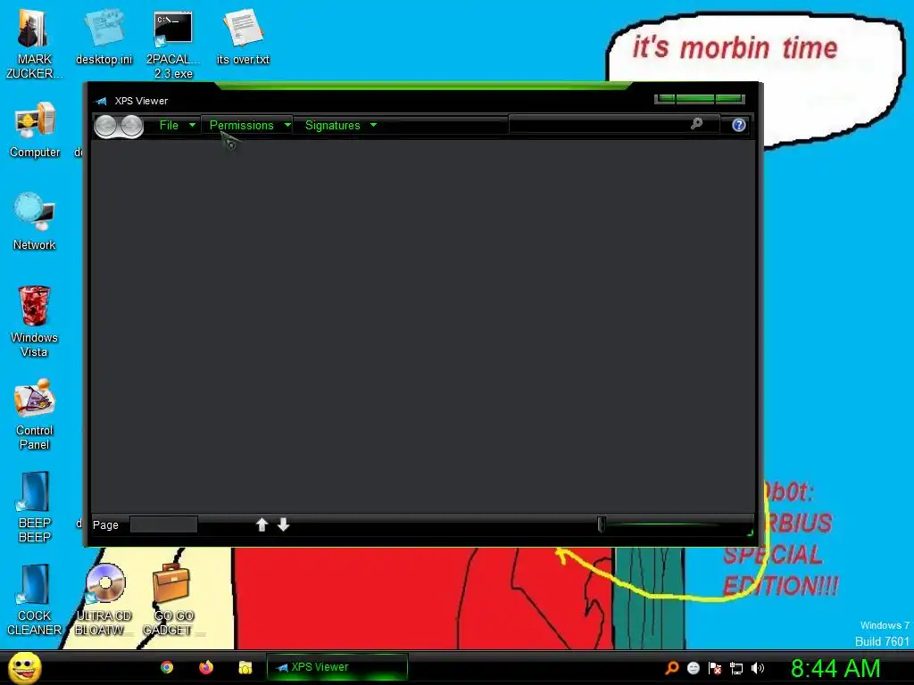914x685 pixels.
Task: Select the desktop.ini file icon
Action: [104, 36]
